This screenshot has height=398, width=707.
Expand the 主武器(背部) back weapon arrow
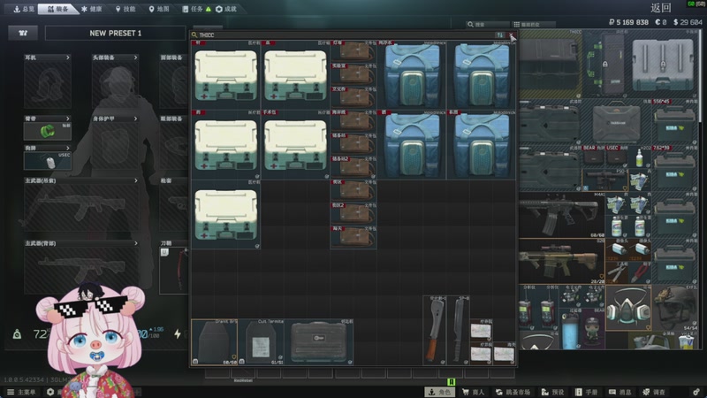point(136,242)
